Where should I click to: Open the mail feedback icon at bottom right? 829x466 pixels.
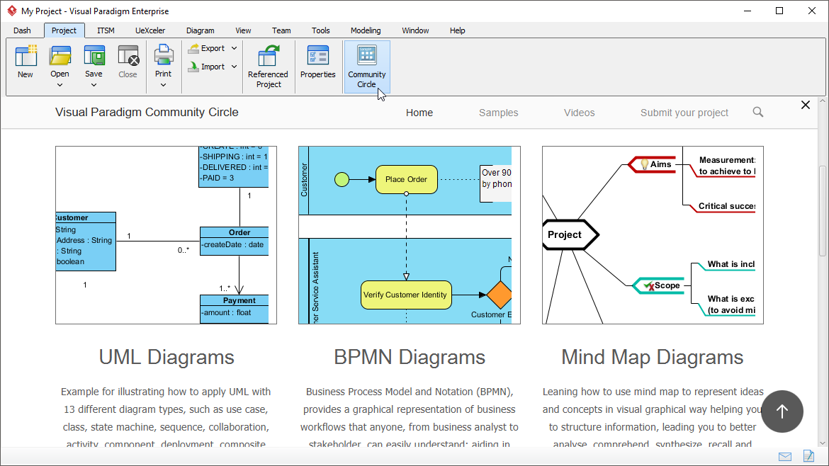coord(785,456)
